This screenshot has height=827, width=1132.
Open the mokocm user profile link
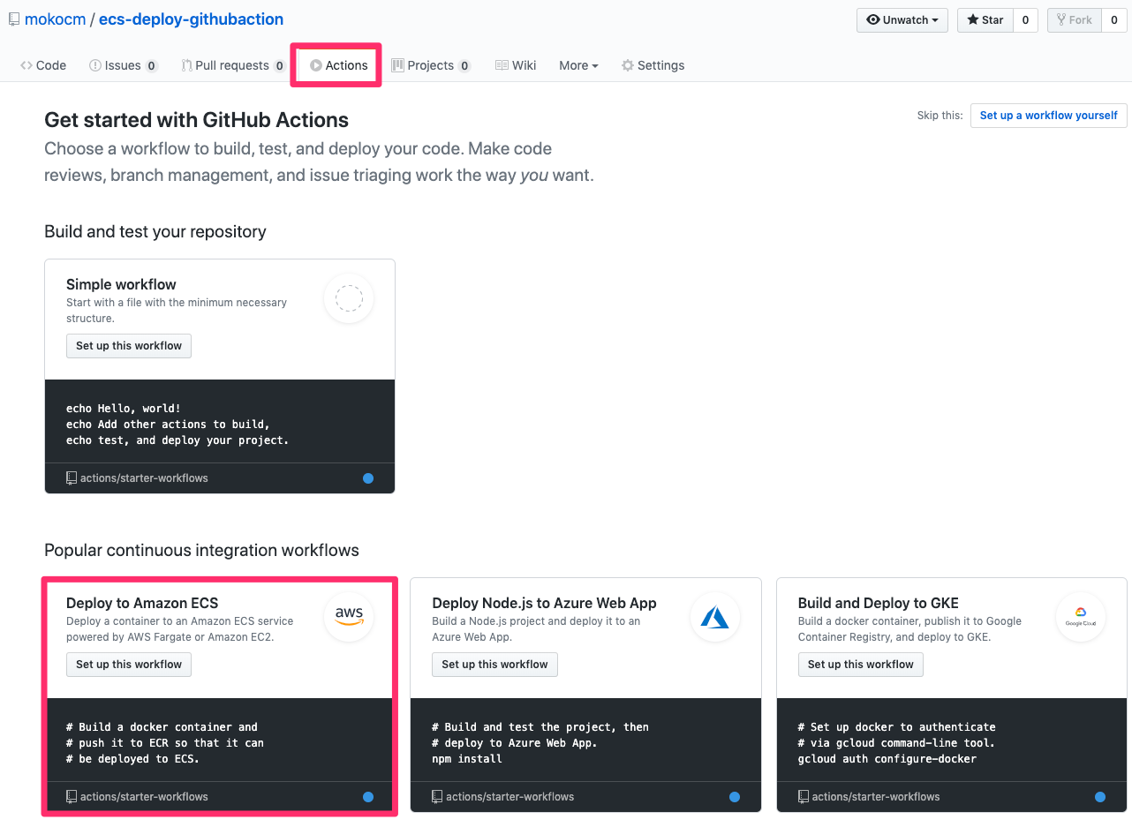[55, 19]
